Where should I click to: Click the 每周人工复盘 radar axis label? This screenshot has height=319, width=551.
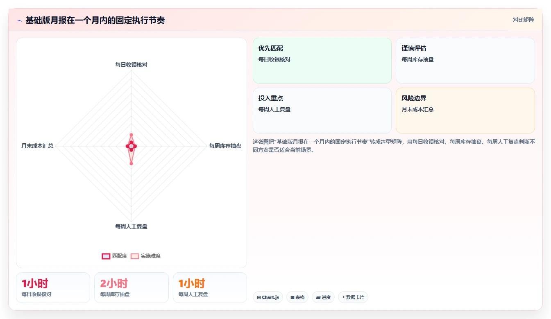pos(131,226)
